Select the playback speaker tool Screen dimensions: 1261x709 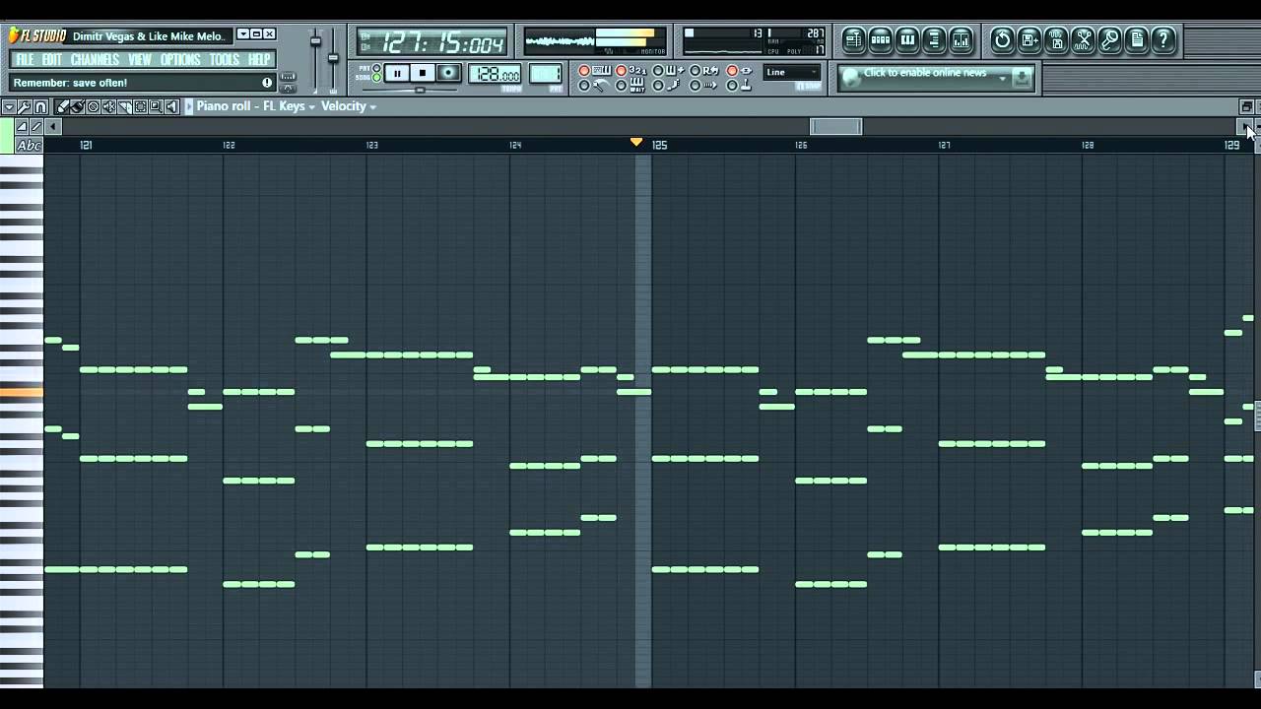pyautogui.click(x=171, y=106)
